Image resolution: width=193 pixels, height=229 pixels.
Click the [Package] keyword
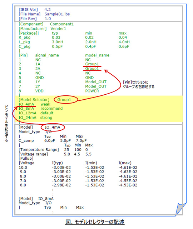point(29,33)
